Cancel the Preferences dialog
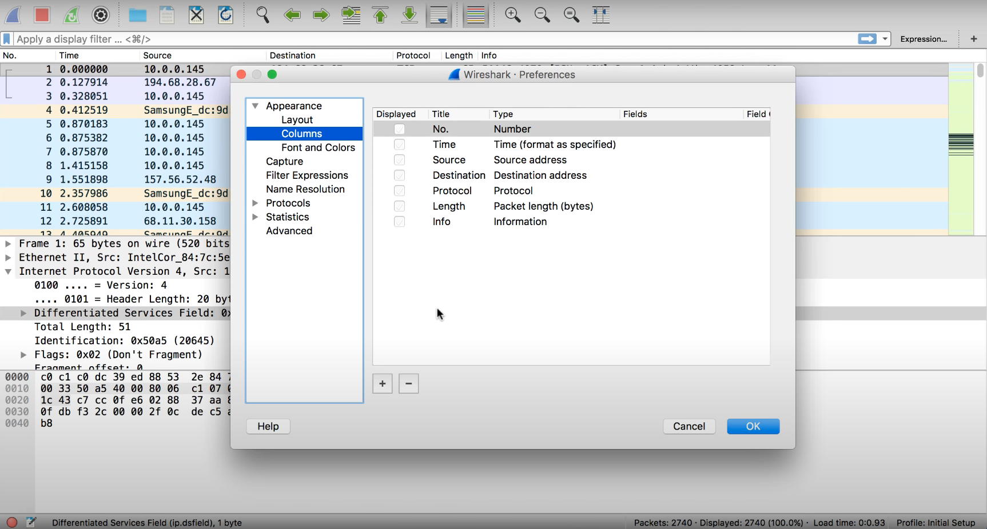 [x=689, y=426]
